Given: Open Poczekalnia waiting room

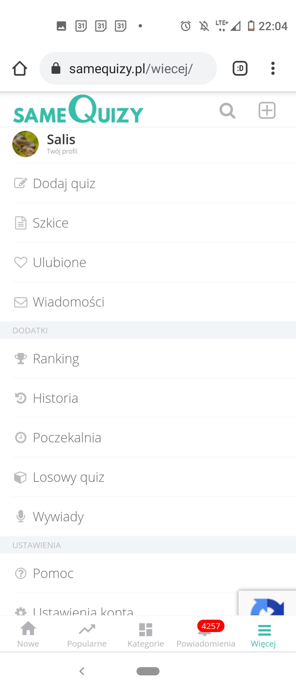Looking at the screenshot, I should 67,438.
